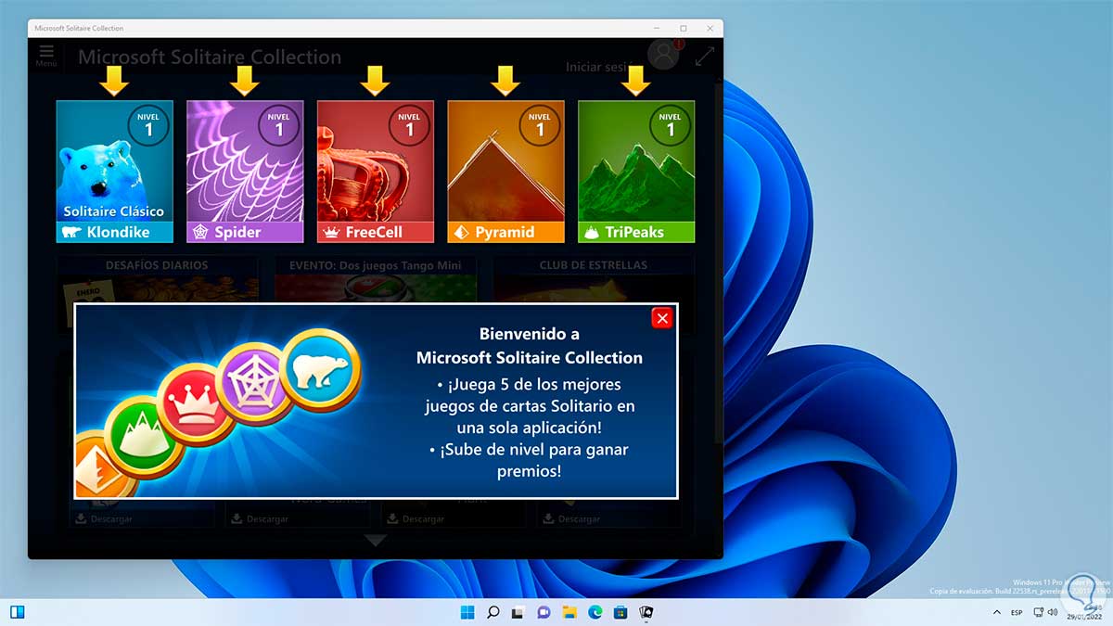
Task: Click the Solitaire Collection taskbar icon
Action: (x=646, y=612)
